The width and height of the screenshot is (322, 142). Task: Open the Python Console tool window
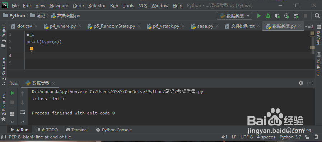114,130
